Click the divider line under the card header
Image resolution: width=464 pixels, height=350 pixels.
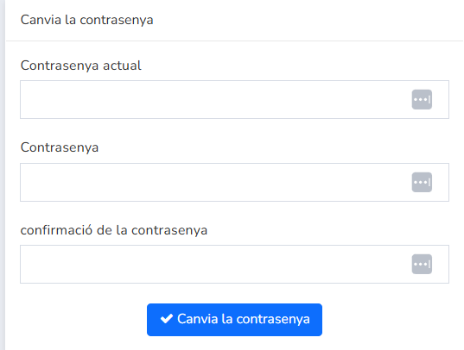click(234, 41)
